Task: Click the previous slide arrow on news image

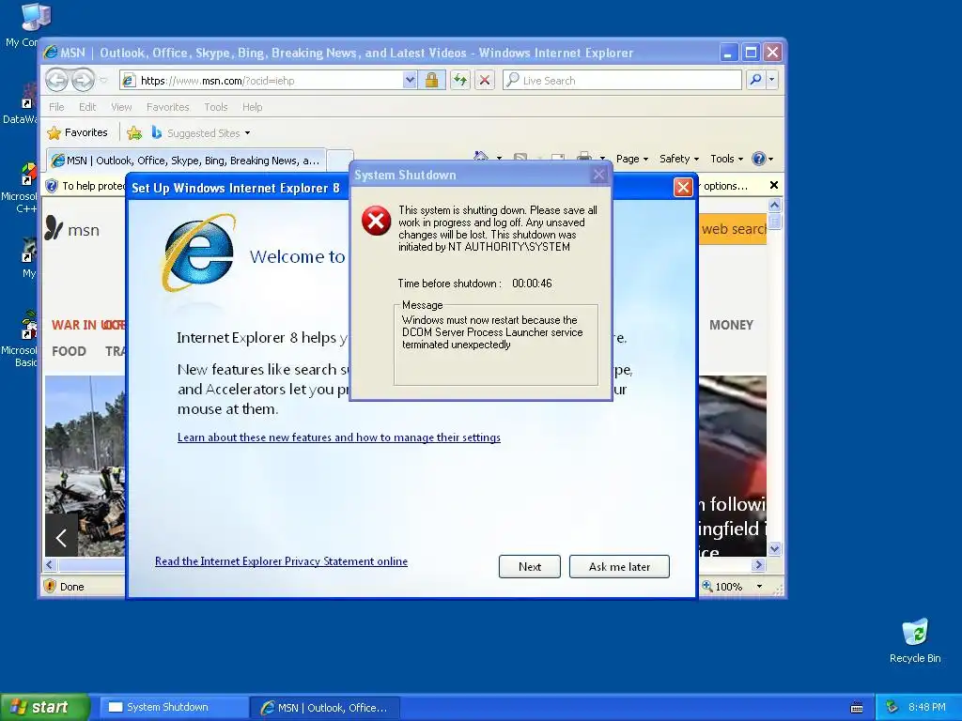Action: (61, 538)
